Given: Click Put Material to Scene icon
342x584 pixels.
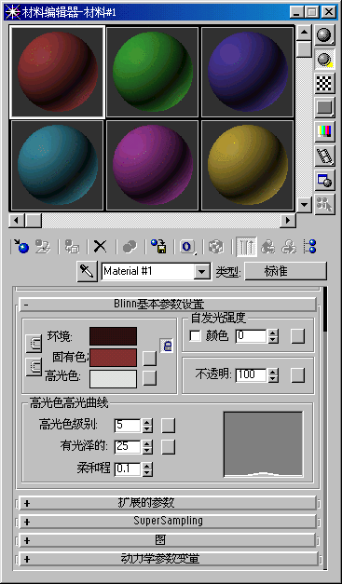Looking at the screenshot, I should 43,247.
